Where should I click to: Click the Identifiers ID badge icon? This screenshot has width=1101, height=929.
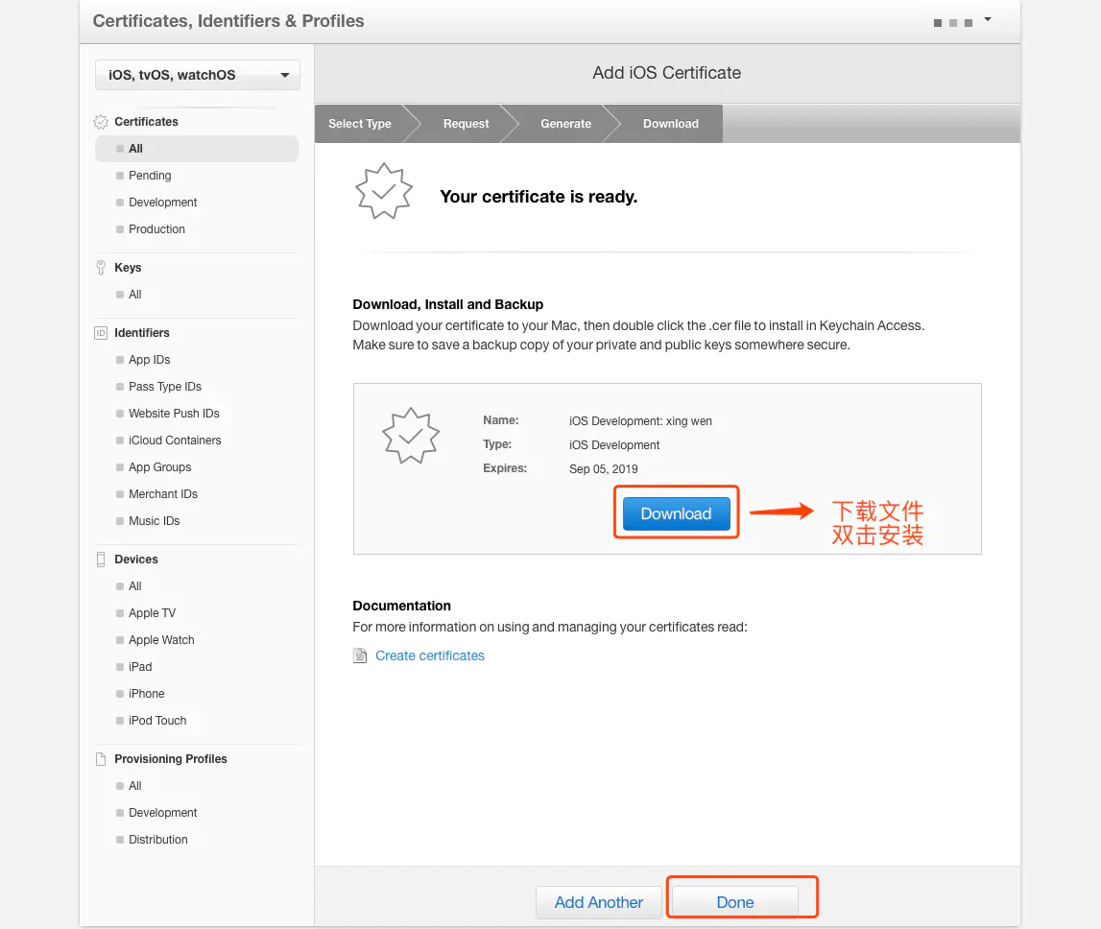[101, 333]
